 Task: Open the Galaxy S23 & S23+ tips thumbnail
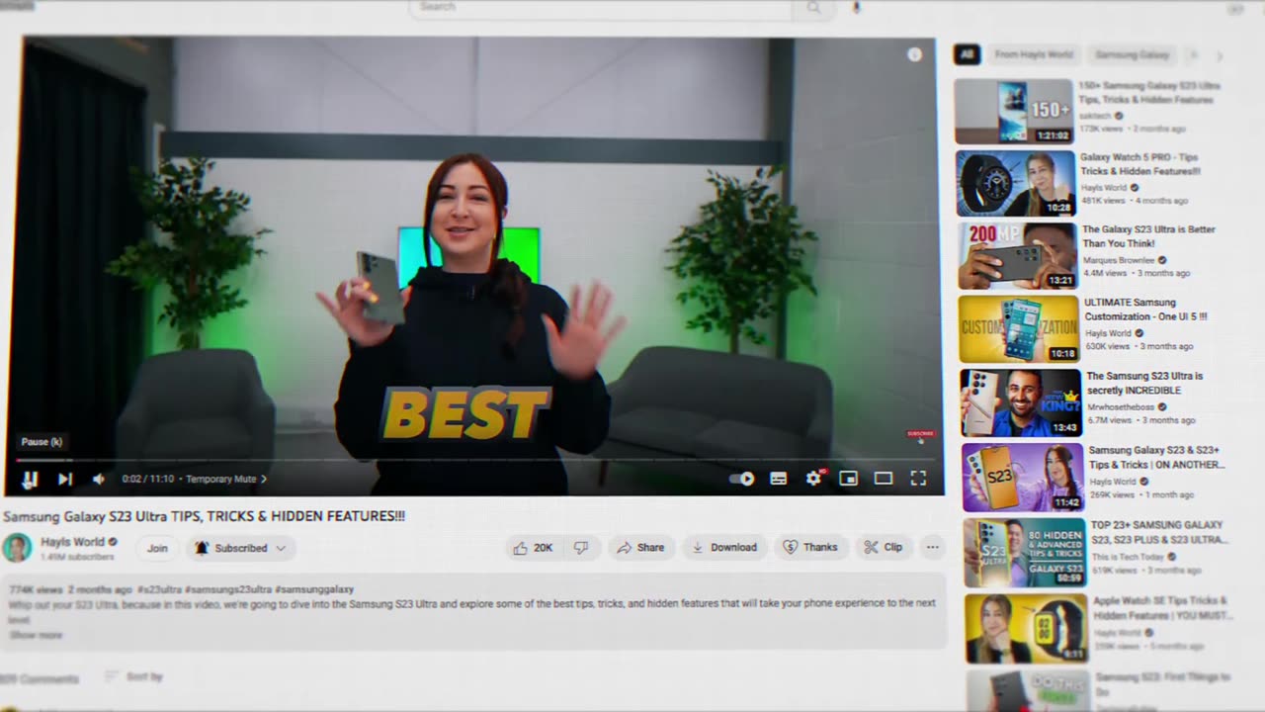(1023, 478)
